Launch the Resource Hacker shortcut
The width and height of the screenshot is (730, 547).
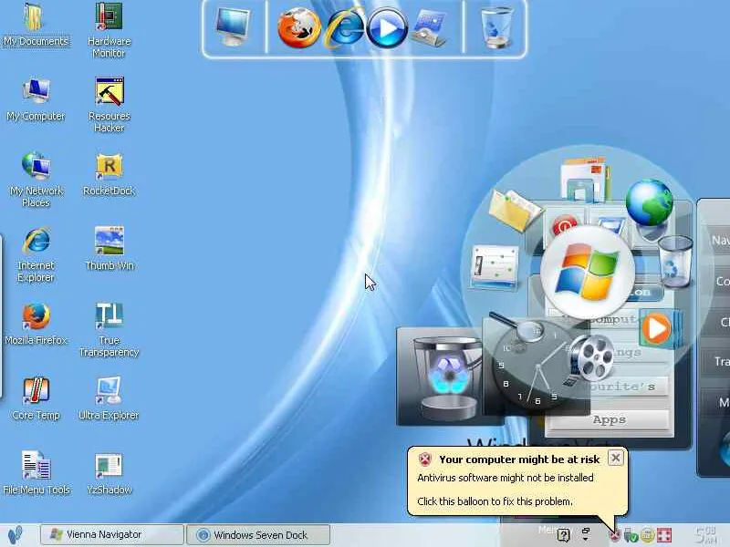[x=109, y=105]
